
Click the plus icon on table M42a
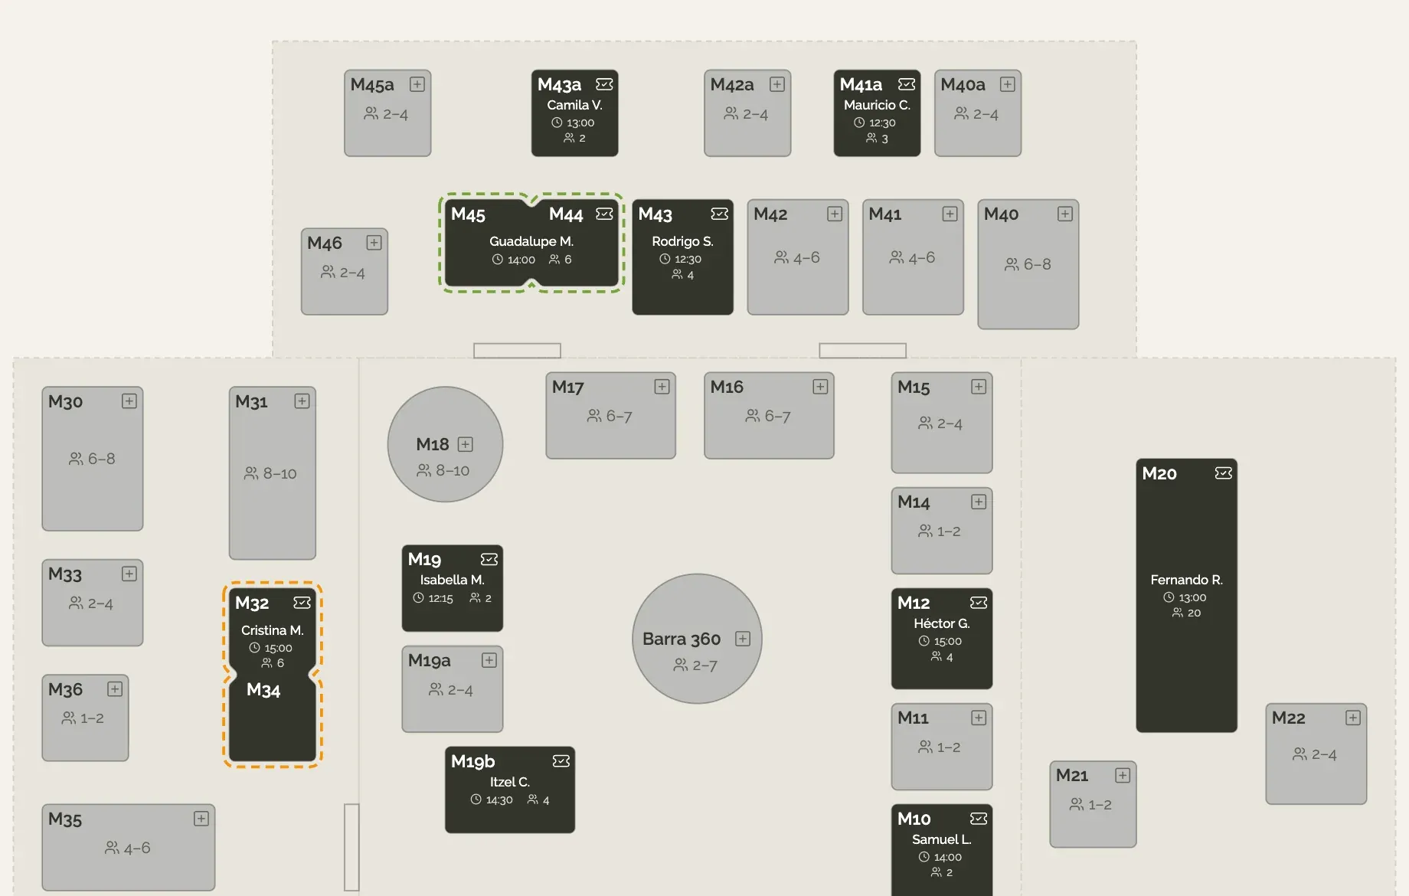777,84
